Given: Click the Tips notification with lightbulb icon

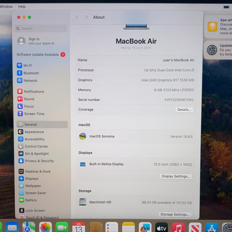Looking at the screenshot, I should click(x=218, y=26).
